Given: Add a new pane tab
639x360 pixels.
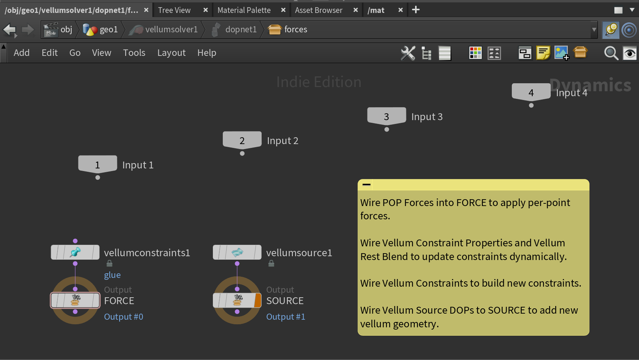Looking at the screenshot, I should click(x=416, y=10).
